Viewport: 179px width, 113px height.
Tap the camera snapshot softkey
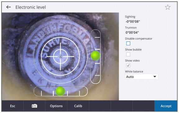[34, 106]
